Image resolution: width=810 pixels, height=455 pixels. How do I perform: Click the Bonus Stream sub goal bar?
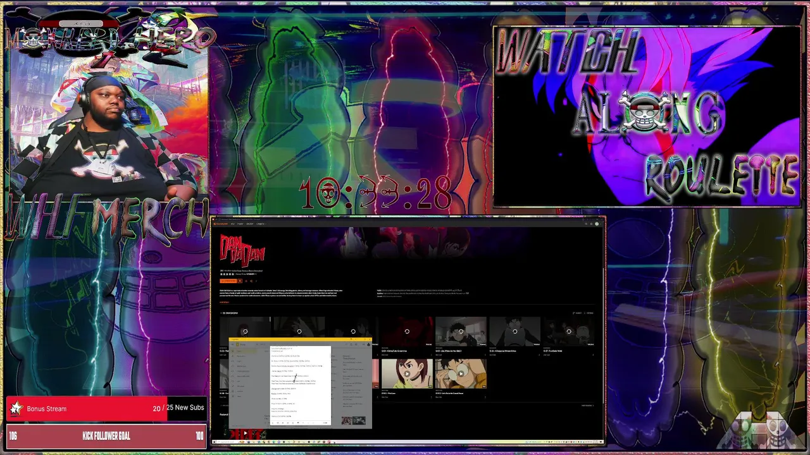(106, 409)
